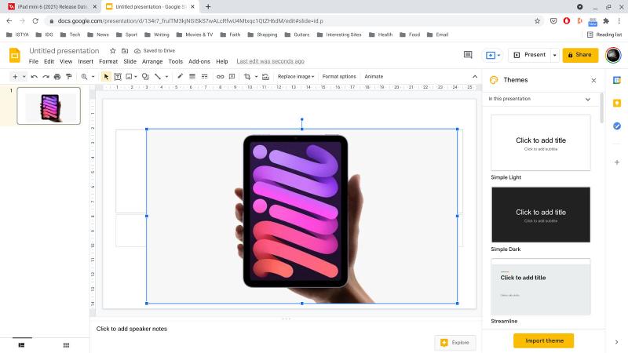Switch to the iPad mini 6 browser tab
This screenshot has width=628, height=353.
tap(52, 7)
